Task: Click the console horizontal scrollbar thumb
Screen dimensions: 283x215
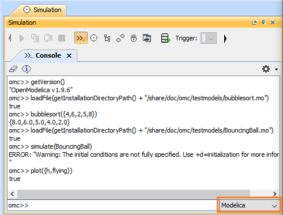Action: coord(134,194)
